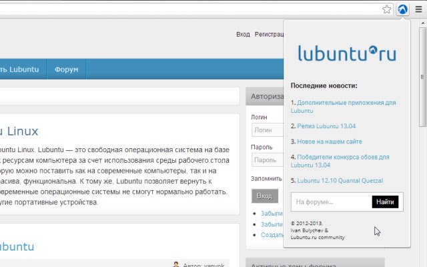Open news link Lubuntu 12.10 Quantal Quetzal

tap(340, 181)
